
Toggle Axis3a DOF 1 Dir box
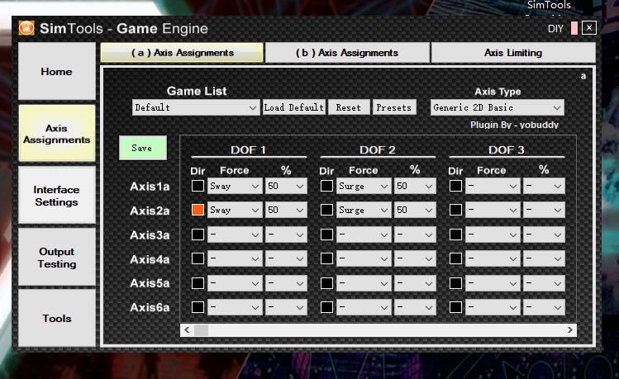point(198,235)
